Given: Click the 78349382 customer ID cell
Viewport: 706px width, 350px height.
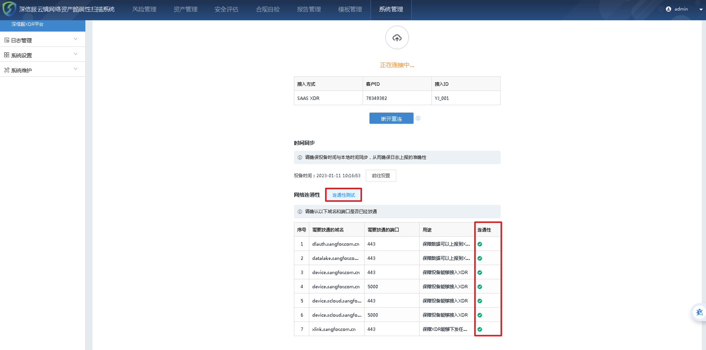Looking at the screenshot, I should click(x=397, y=98).
